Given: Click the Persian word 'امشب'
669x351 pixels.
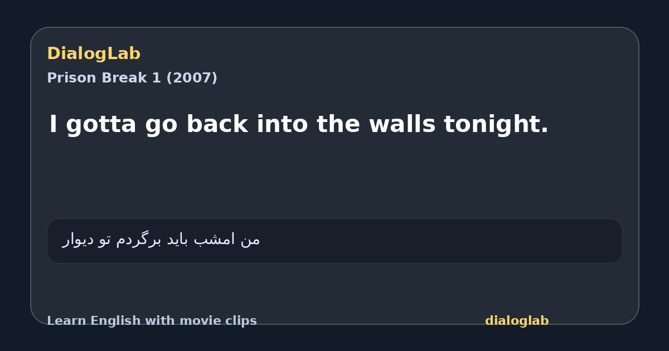Looking at the screenshot, I should (x=215, y=240).
